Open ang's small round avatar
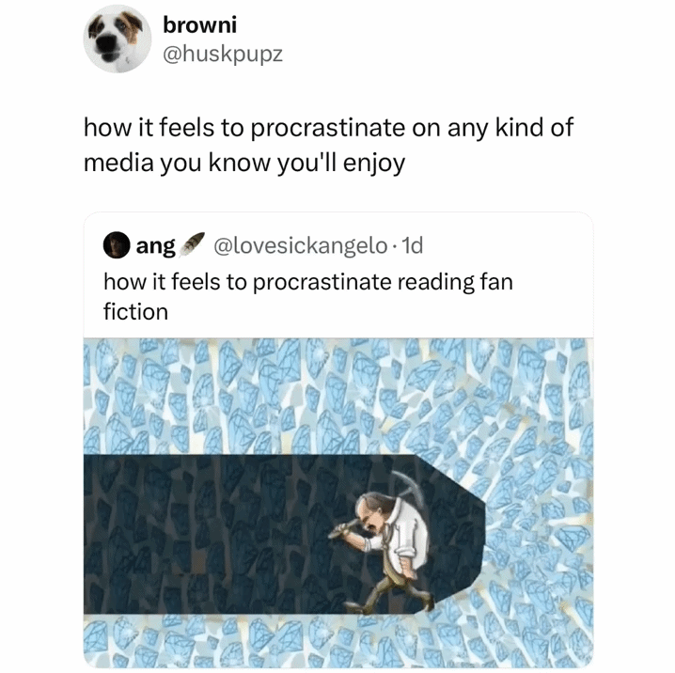675x673 pixels. 117,245
